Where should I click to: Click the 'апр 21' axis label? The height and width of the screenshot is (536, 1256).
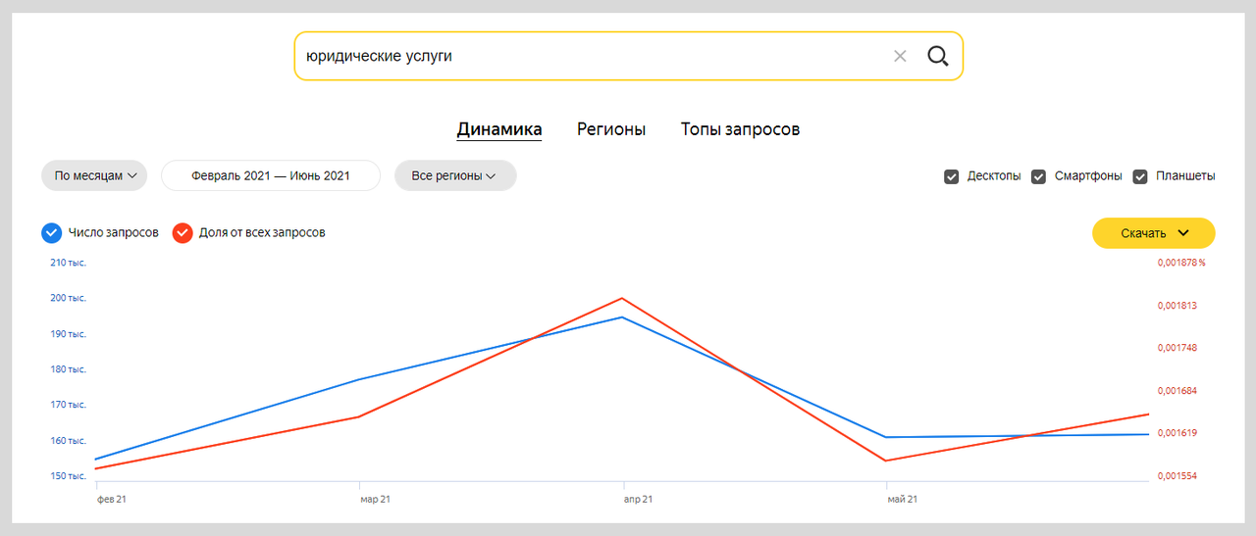639,499
